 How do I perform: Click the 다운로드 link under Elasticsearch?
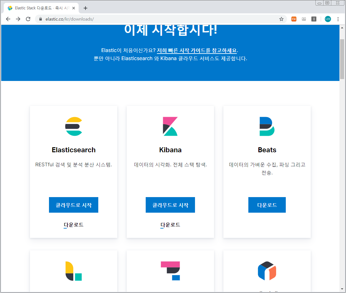(x=74, y=225)
